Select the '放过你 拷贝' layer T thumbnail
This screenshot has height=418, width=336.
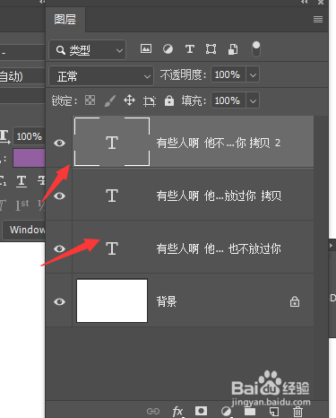(x=112, y=196)
